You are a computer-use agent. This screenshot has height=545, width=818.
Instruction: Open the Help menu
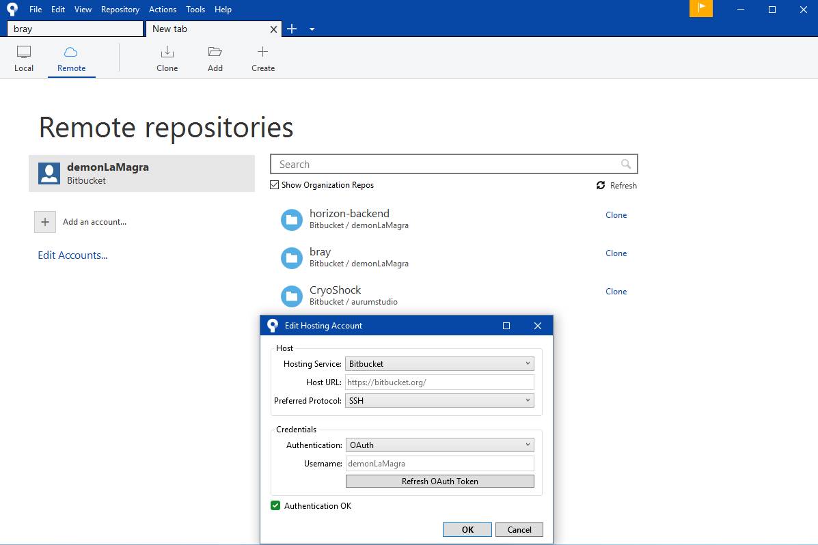[223, 10]
